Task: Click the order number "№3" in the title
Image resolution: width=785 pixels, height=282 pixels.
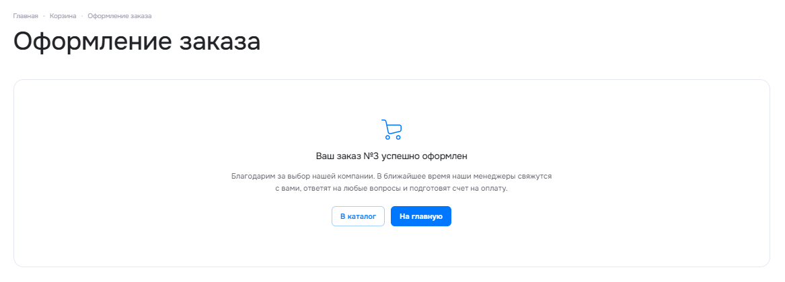Action: pyautogui.click(x=370, y=156)
